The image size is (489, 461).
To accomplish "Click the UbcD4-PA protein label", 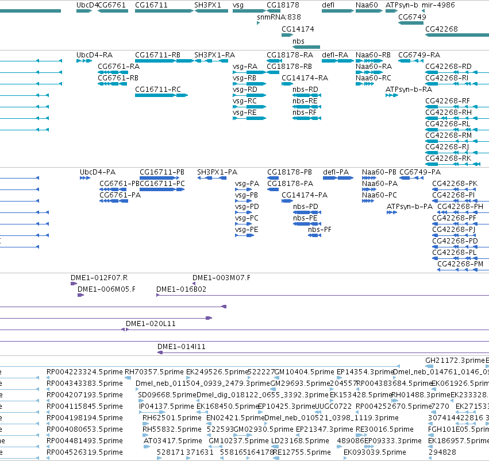I will pos(98,172).
